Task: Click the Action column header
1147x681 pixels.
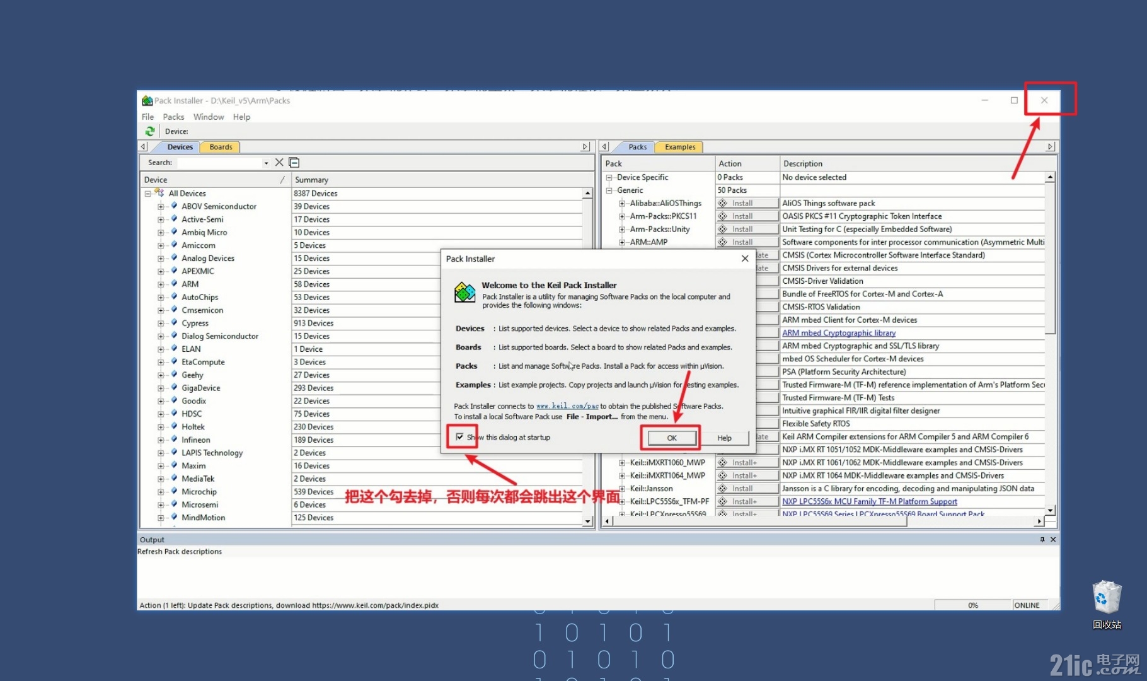Action: tap(747, 163)
